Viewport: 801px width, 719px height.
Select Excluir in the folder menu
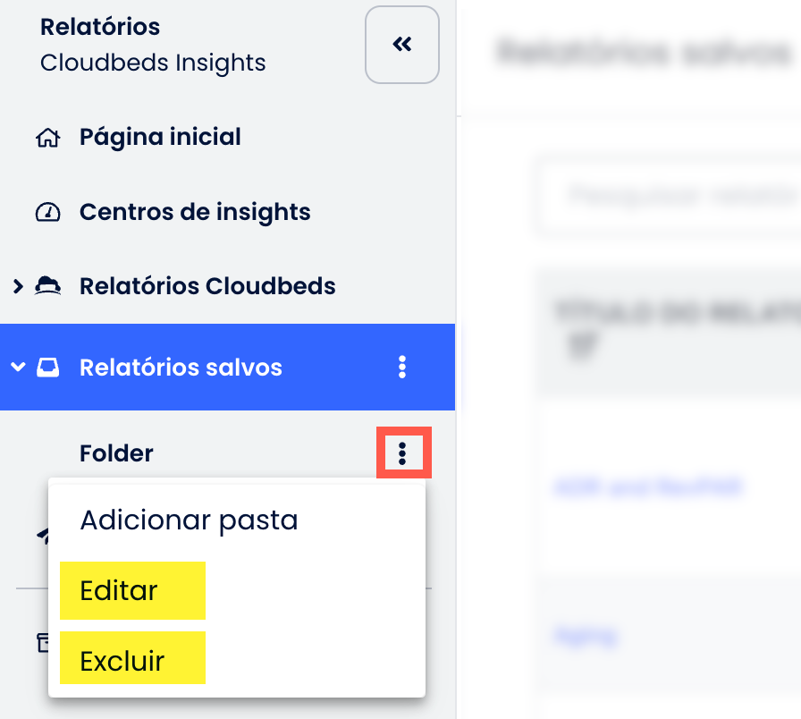122,662
